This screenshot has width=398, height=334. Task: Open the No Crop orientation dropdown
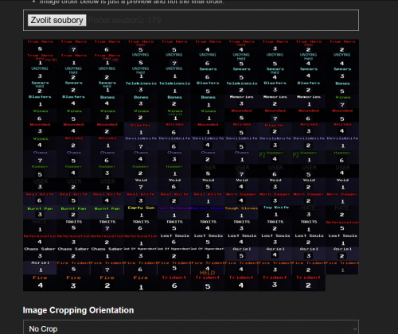191,328
